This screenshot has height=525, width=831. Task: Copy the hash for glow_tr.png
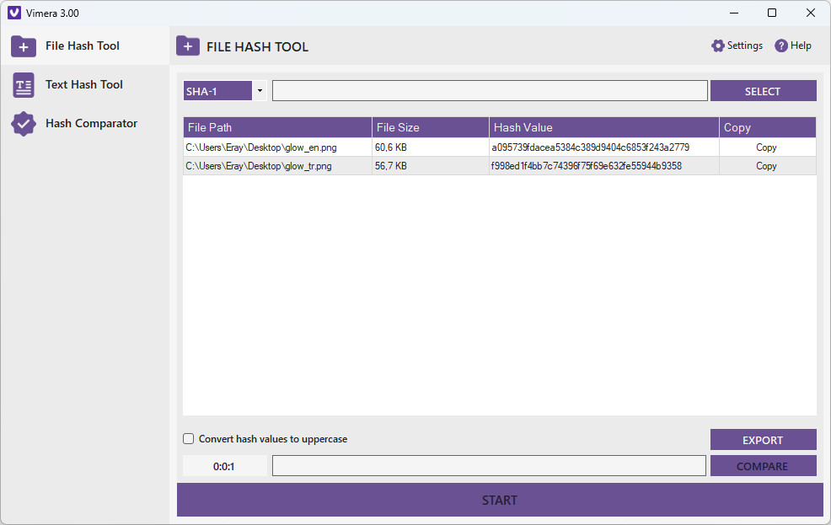pyautogui.click(x=766, y=166)
